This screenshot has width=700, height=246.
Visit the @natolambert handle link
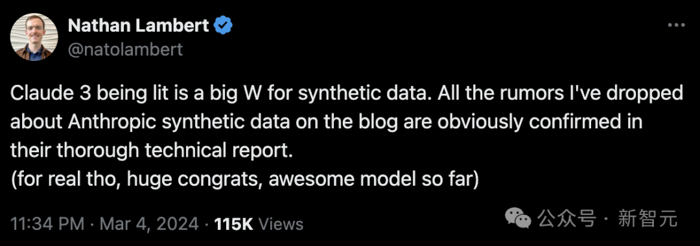pos(126,49)
